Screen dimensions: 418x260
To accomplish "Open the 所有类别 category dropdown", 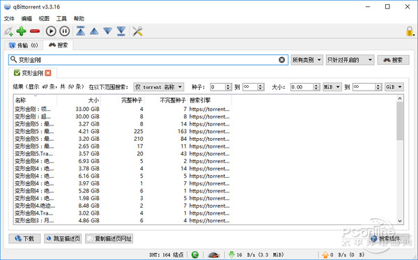I will [307, 60].
